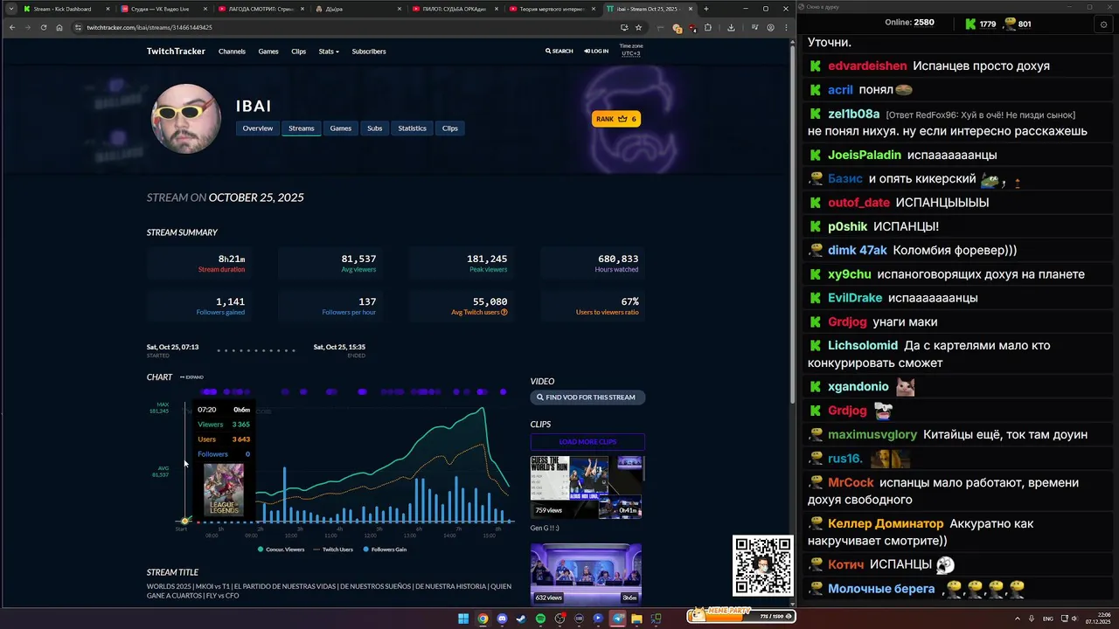The width and height of the screenshot is (1119, 629).
Task: Click the LOG IN button
Action: (596, 52)
